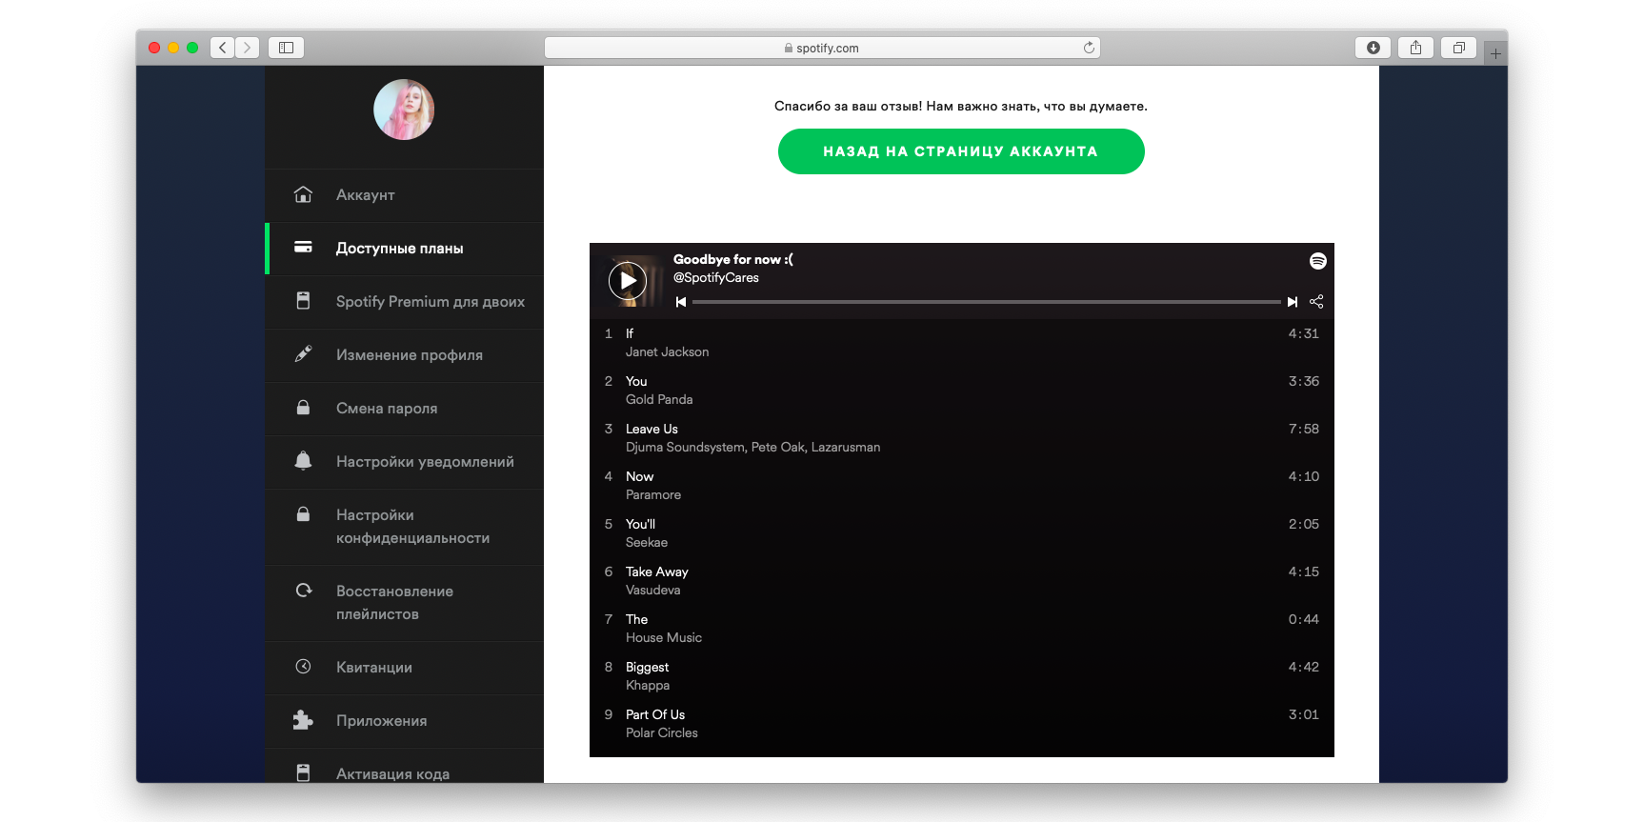Click the home icon beside Аккаунт
The image size is (1644, 822).
click(303, 194)
